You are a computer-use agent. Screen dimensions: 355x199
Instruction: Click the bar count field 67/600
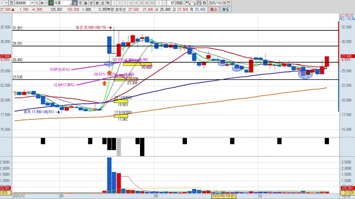pyautogui.click(x=175, y=3)
